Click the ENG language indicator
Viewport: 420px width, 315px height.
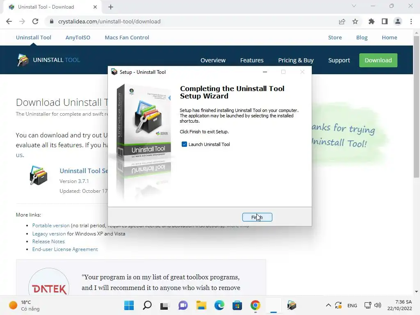[x=352, y=305]
